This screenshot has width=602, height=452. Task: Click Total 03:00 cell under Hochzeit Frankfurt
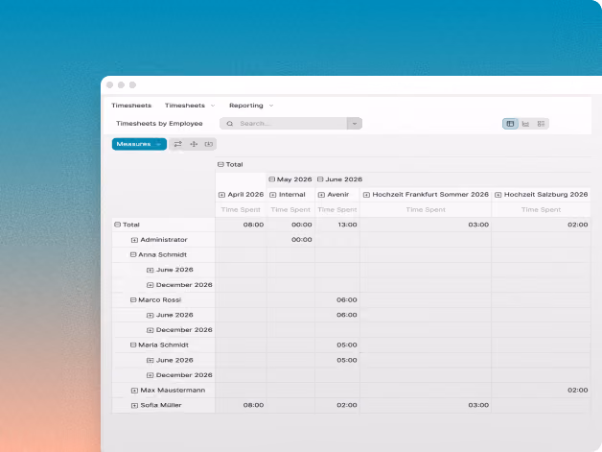(x=426, y=225)
